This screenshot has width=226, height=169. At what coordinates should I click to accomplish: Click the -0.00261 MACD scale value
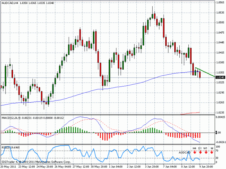coord(221,142)
